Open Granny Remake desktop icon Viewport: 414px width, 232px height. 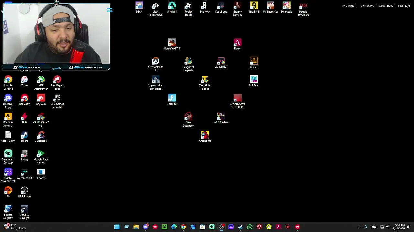click(x=237, y=9)
